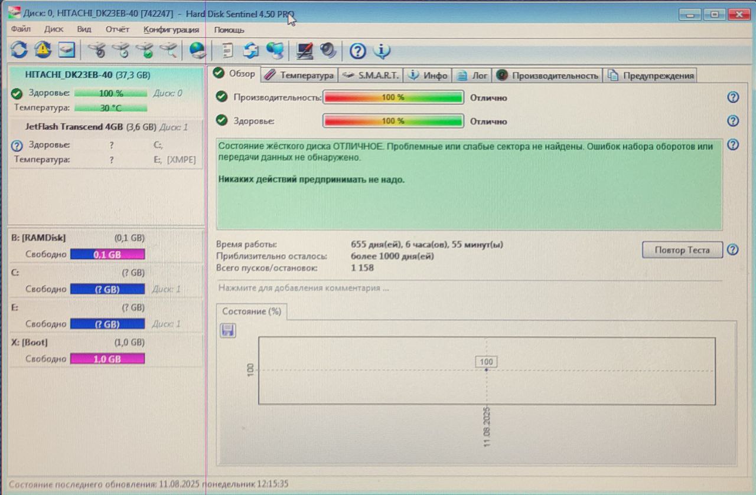Open the Конфигурация menu

click(x=171, y=29)
